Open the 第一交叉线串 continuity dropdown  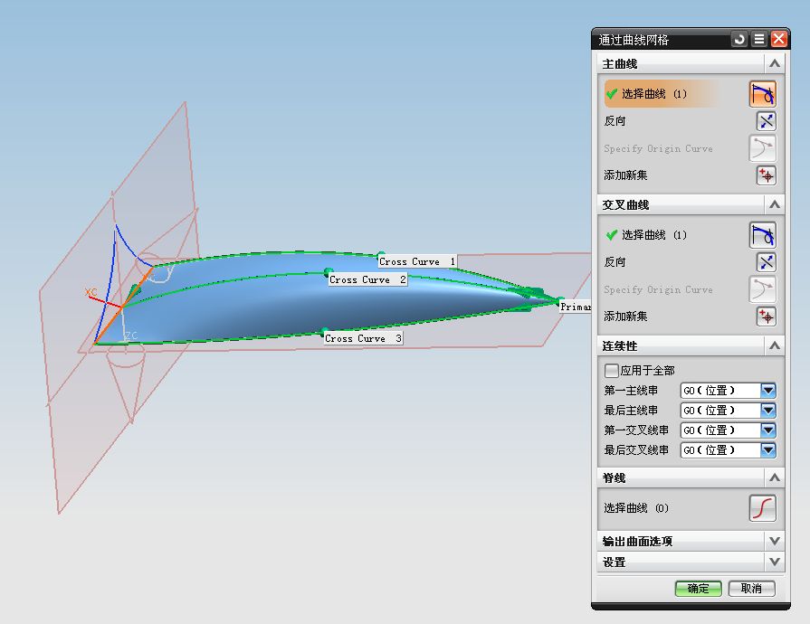[768, 430]
